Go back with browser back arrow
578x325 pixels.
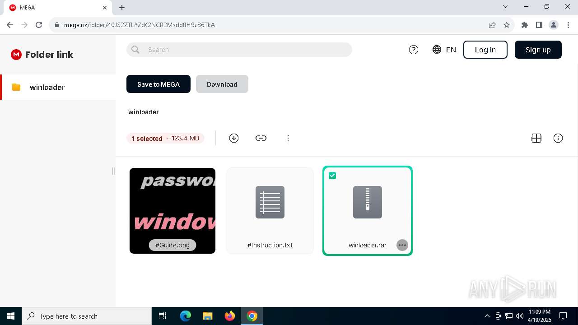[x=10, y=25]
